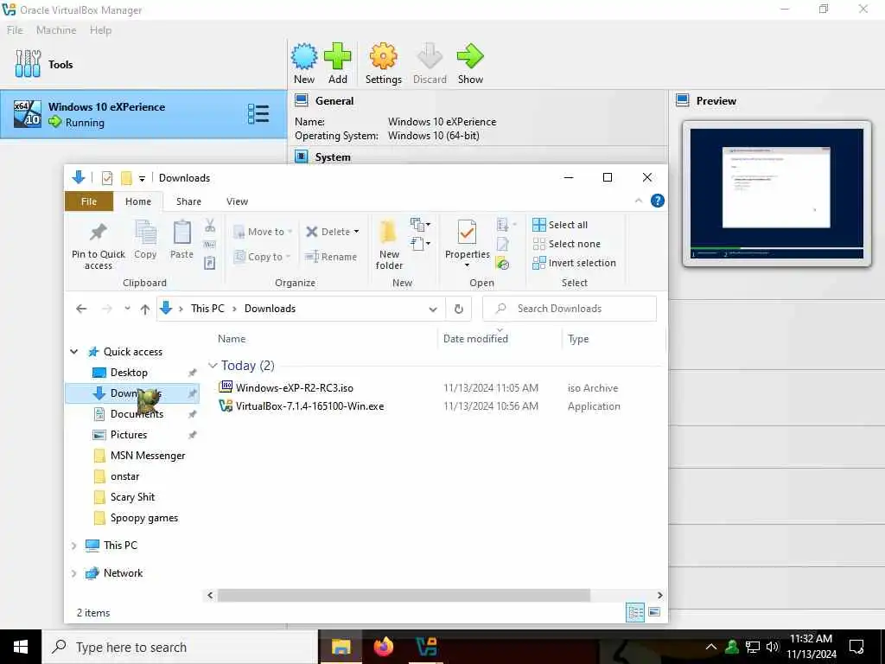Open the Tools icon in VirtualBox
This screenshot has width=885, height=664.
click(x=28, y=64)
